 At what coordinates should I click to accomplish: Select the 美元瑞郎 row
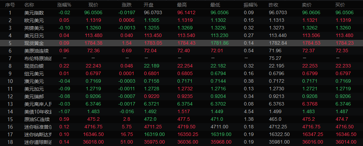click(34, 96)
